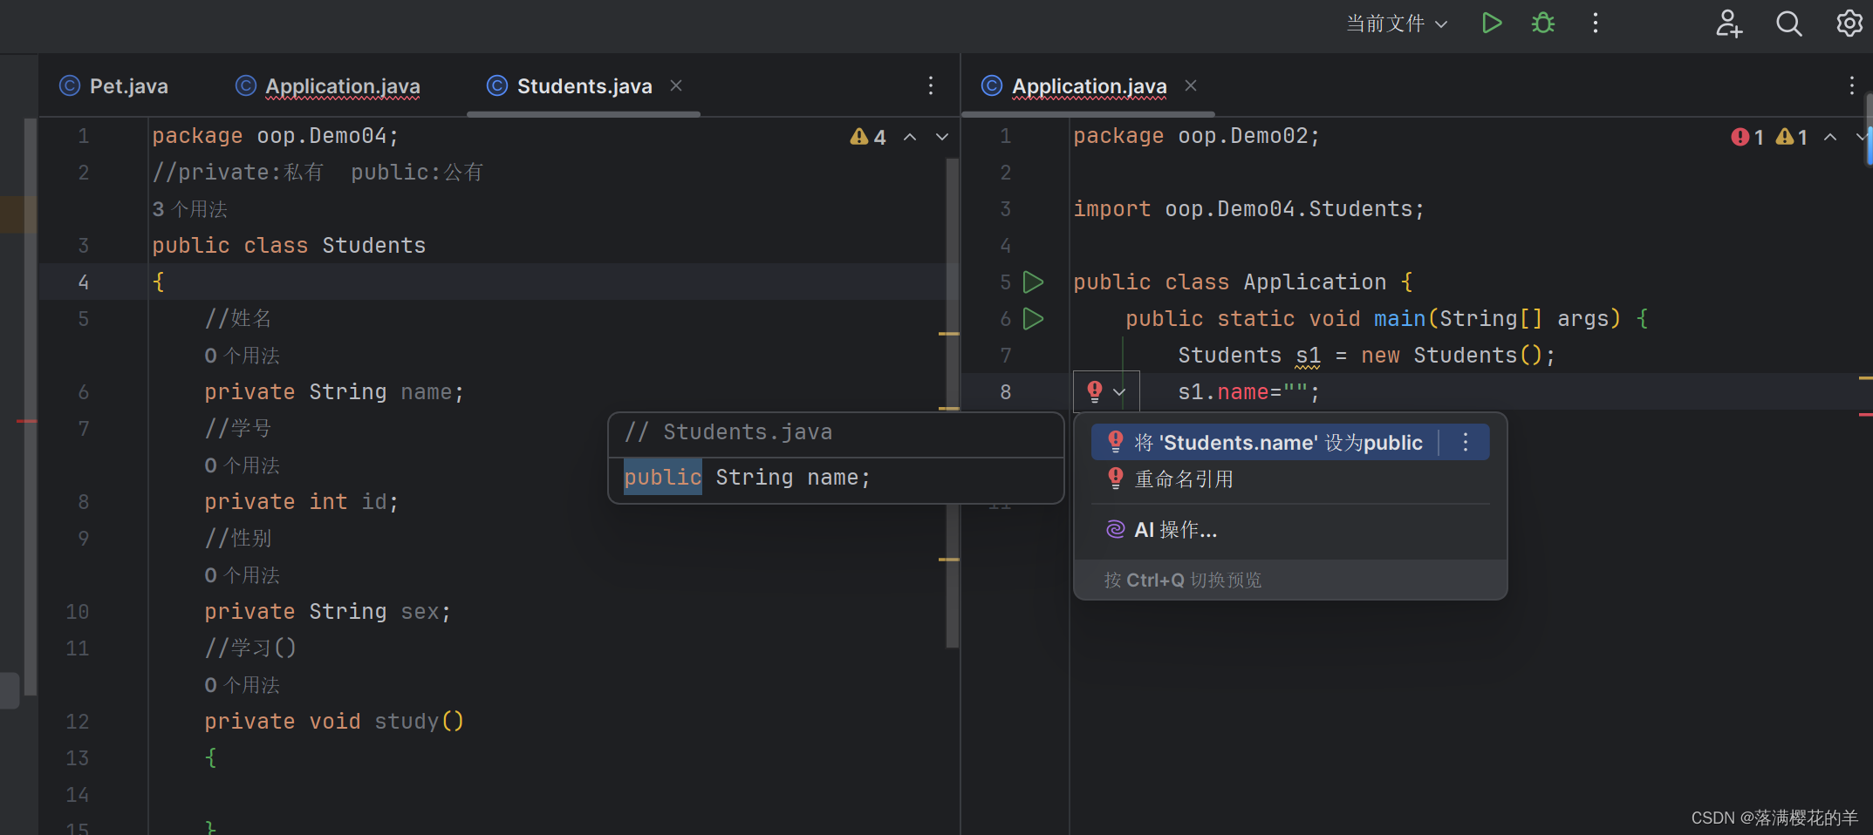The width and height of the screenshot is (1873, 835).
Task: Click 'package oop.Demo04;' line
Action: coord(276,136)
